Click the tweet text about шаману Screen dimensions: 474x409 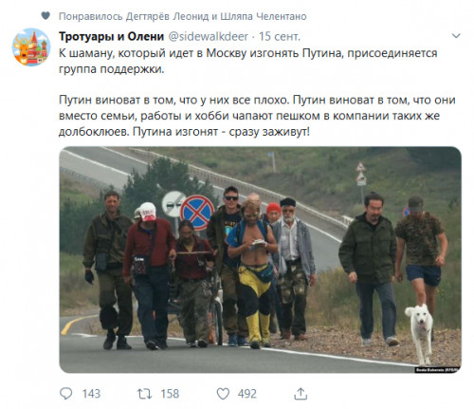pyautogui.click(x=248, y=61)
